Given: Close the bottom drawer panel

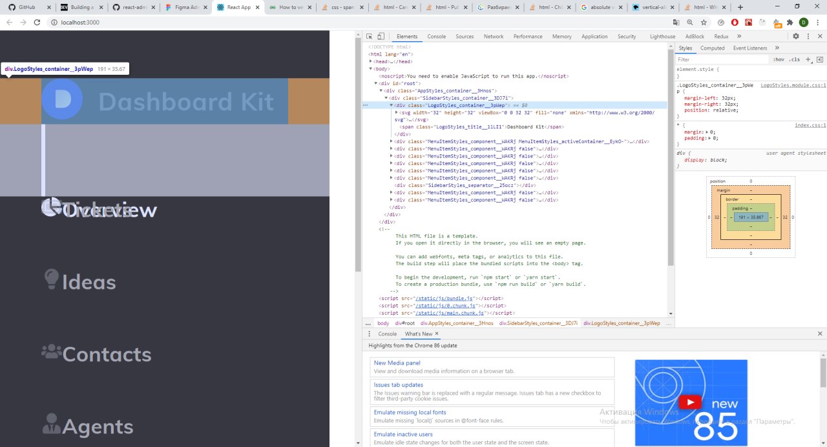Looking at the screenshot, I should 819,333.
